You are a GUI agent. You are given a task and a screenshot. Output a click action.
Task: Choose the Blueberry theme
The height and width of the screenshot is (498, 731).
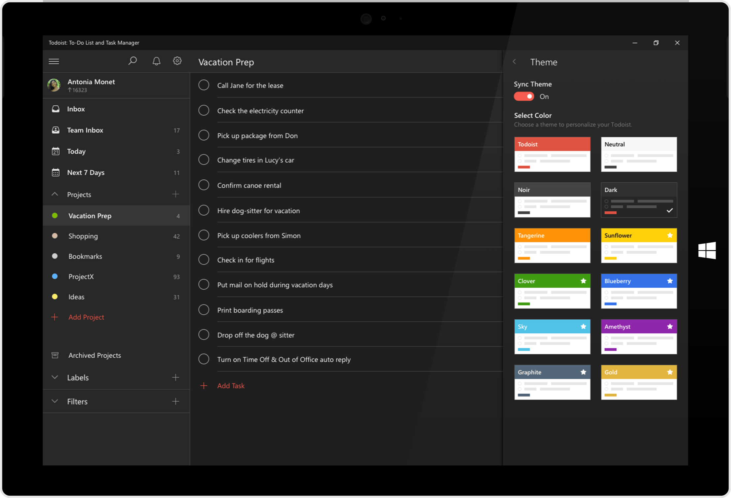pyautogui.click(x=639, y=291)
